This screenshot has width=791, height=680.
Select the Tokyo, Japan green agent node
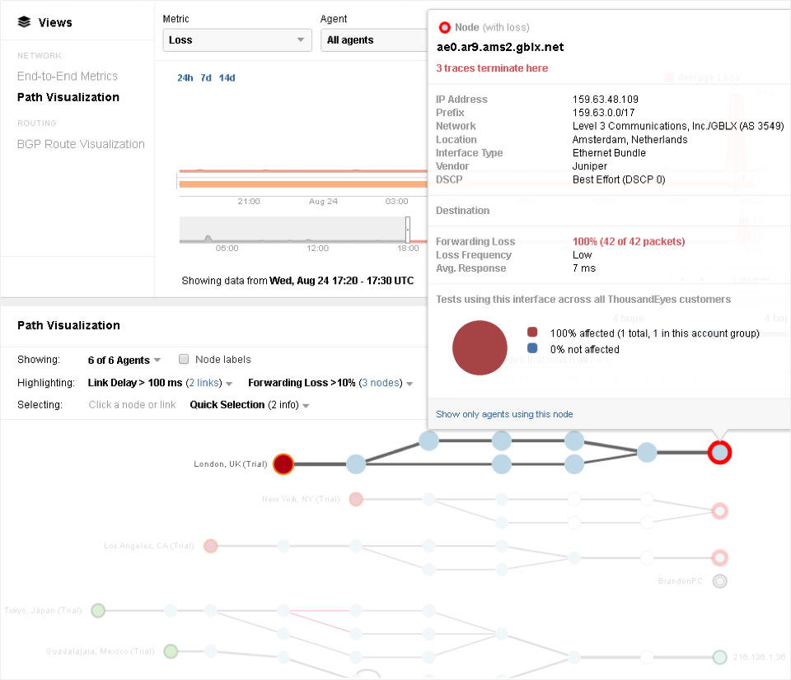[98, 610]
